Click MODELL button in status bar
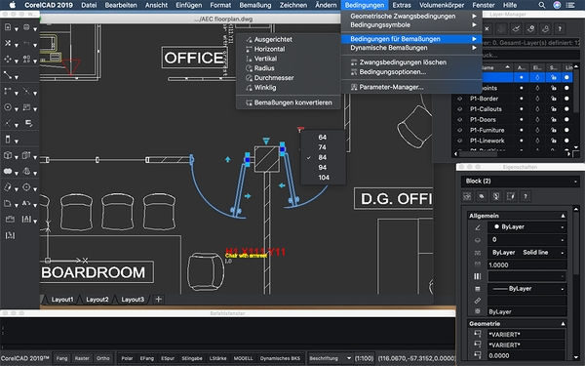Screen dimensions: 585x366 pyautogui.click(x=243, y=358)
